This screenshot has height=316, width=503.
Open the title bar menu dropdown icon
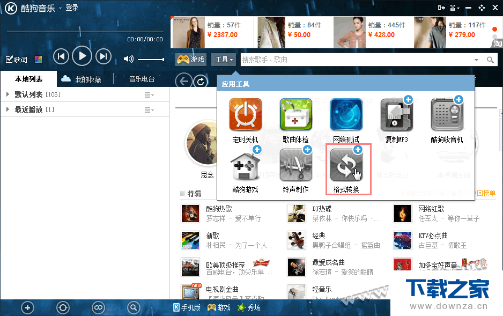coord(455,8)
